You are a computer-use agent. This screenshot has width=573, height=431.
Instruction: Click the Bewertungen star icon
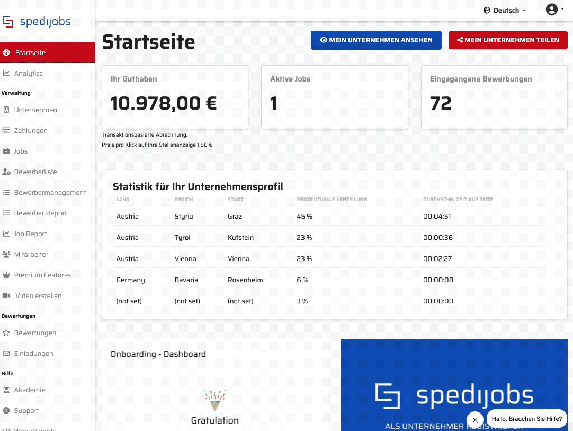click(x=6, y=333)
